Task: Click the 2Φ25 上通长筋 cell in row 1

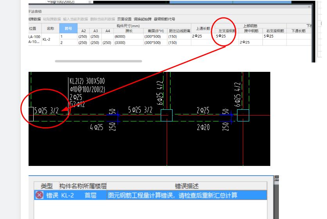Action: tap(203, 36)
